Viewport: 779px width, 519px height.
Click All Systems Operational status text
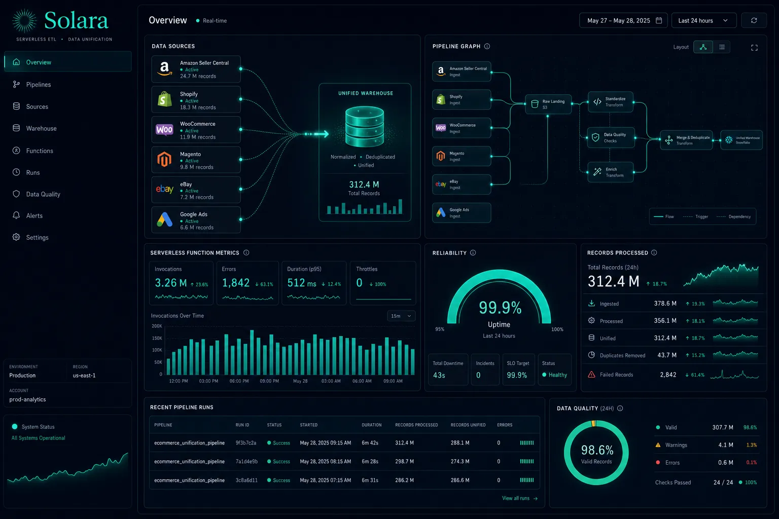coord(39,438)
